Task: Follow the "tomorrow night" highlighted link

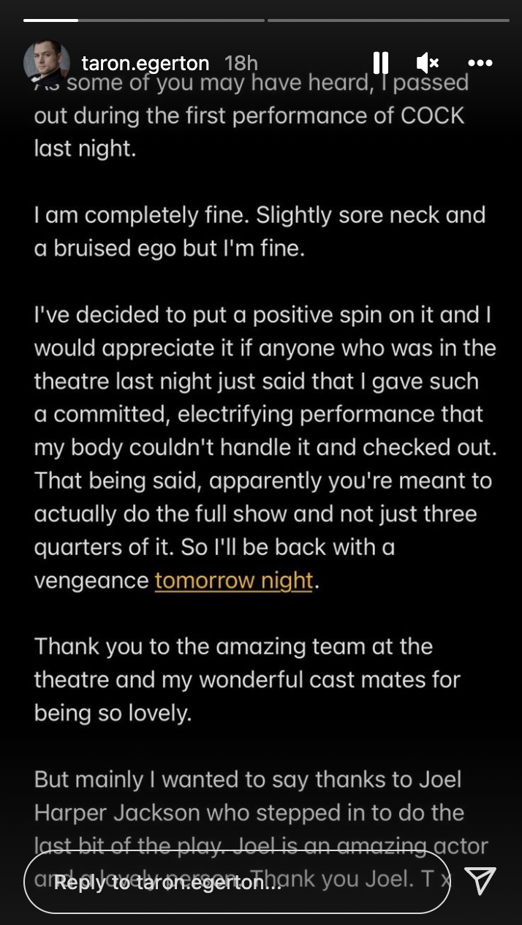Action: pos(233,581)
